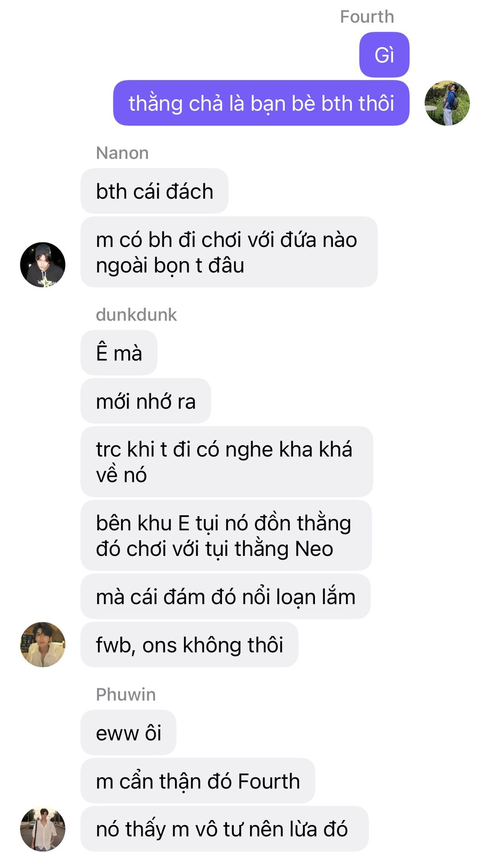Tap the "fwb, ons không thôi" message
This screenshot has height=867, width=490.
click(x=190, y=644)
